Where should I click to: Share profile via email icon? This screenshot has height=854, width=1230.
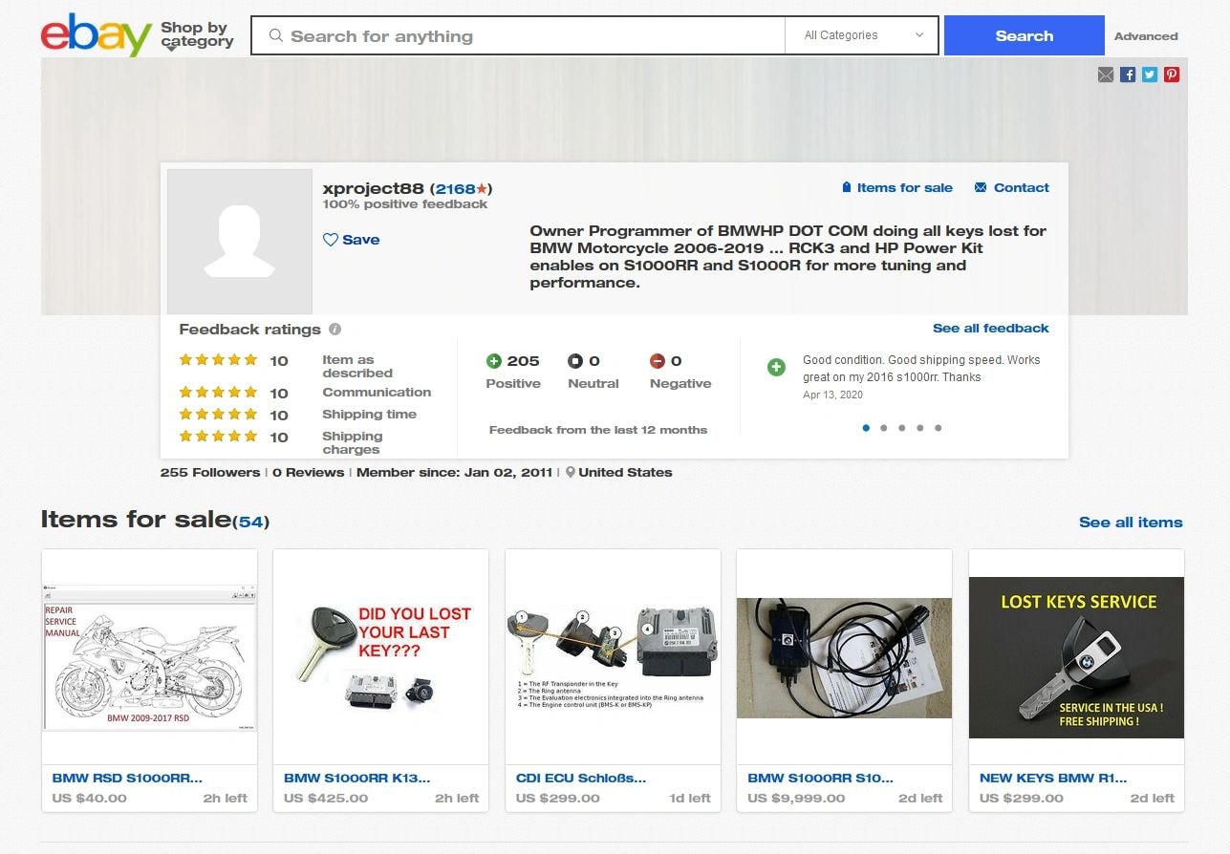[x=1106, y=75]
